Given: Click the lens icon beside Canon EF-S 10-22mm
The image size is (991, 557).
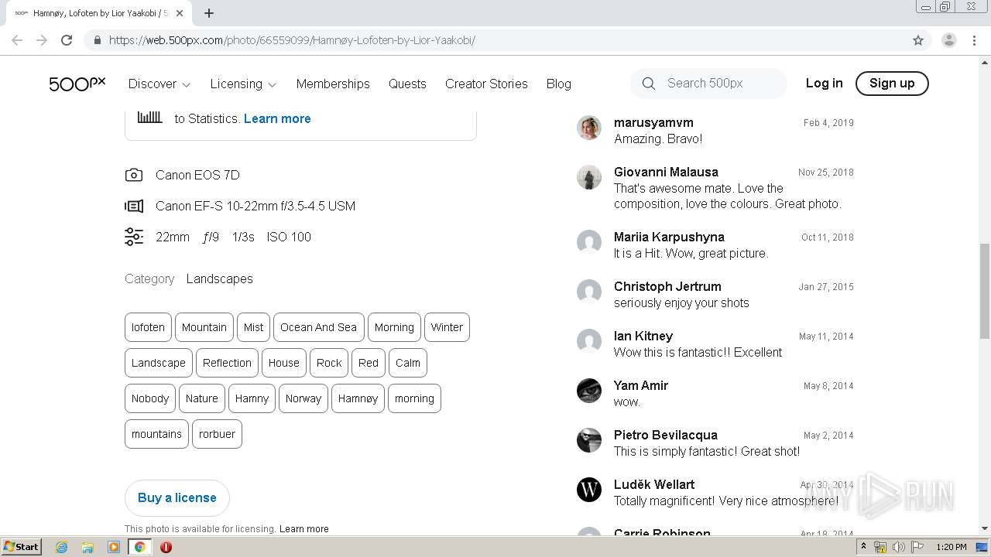Looking at the screenshot, I should click(134, 206).
